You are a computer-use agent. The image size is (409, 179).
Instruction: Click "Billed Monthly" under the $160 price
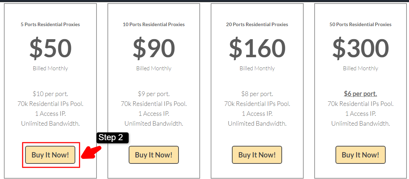click(257, 68)
